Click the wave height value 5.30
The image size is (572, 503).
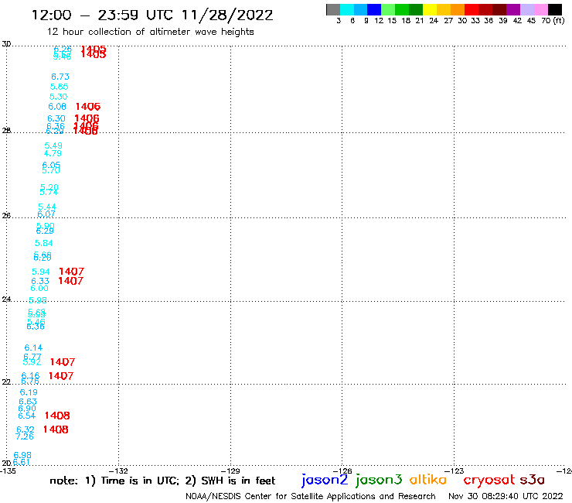point(59,97)
